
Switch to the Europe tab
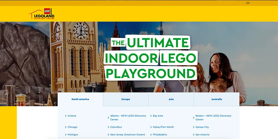click(126, 99)
